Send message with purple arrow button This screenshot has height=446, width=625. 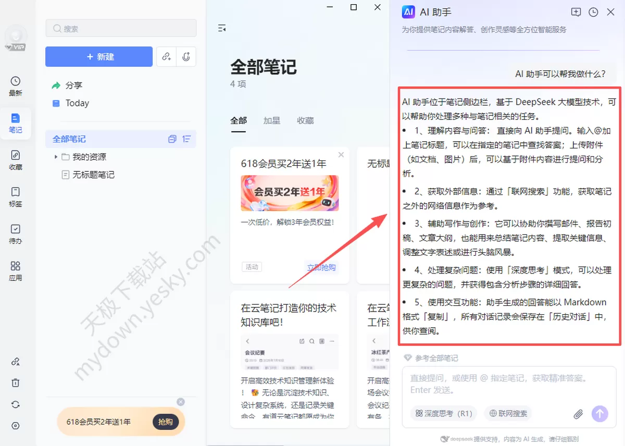click(x=599, y=414)
